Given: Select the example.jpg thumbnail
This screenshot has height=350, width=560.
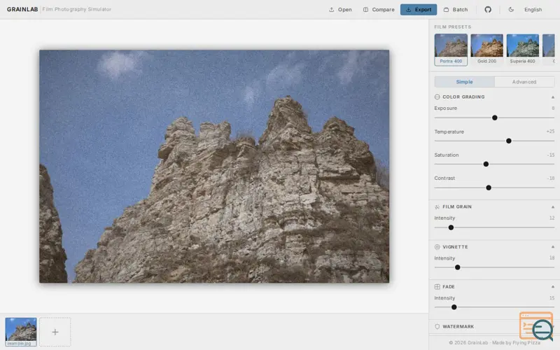Looking at the screenshot, I should (21, 332).
